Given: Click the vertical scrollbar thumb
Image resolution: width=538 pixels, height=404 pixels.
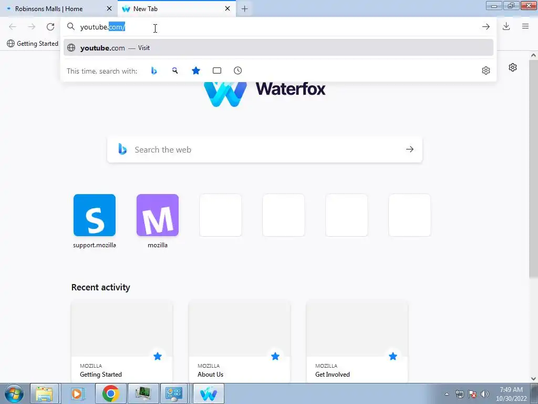Looking at the screenshot, I should click(534, 168).
